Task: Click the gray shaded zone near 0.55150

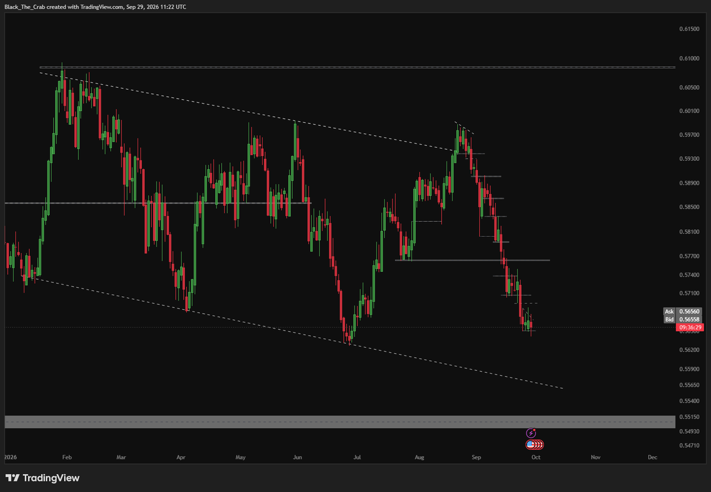Action: (340, 421)
